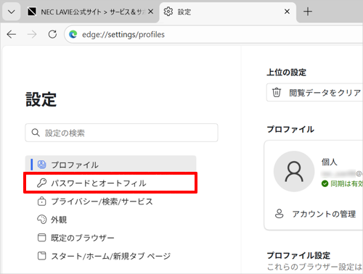The width and height of the screenshot is (363, 274).
Task: Click the gear icon on 設定 tab
Action: 168,12
